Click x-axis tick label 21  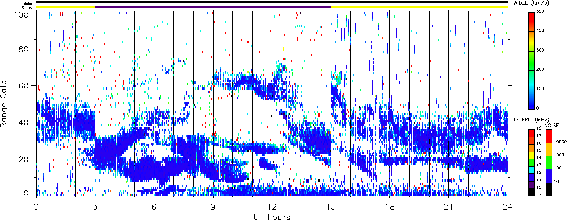pos(449,207)
